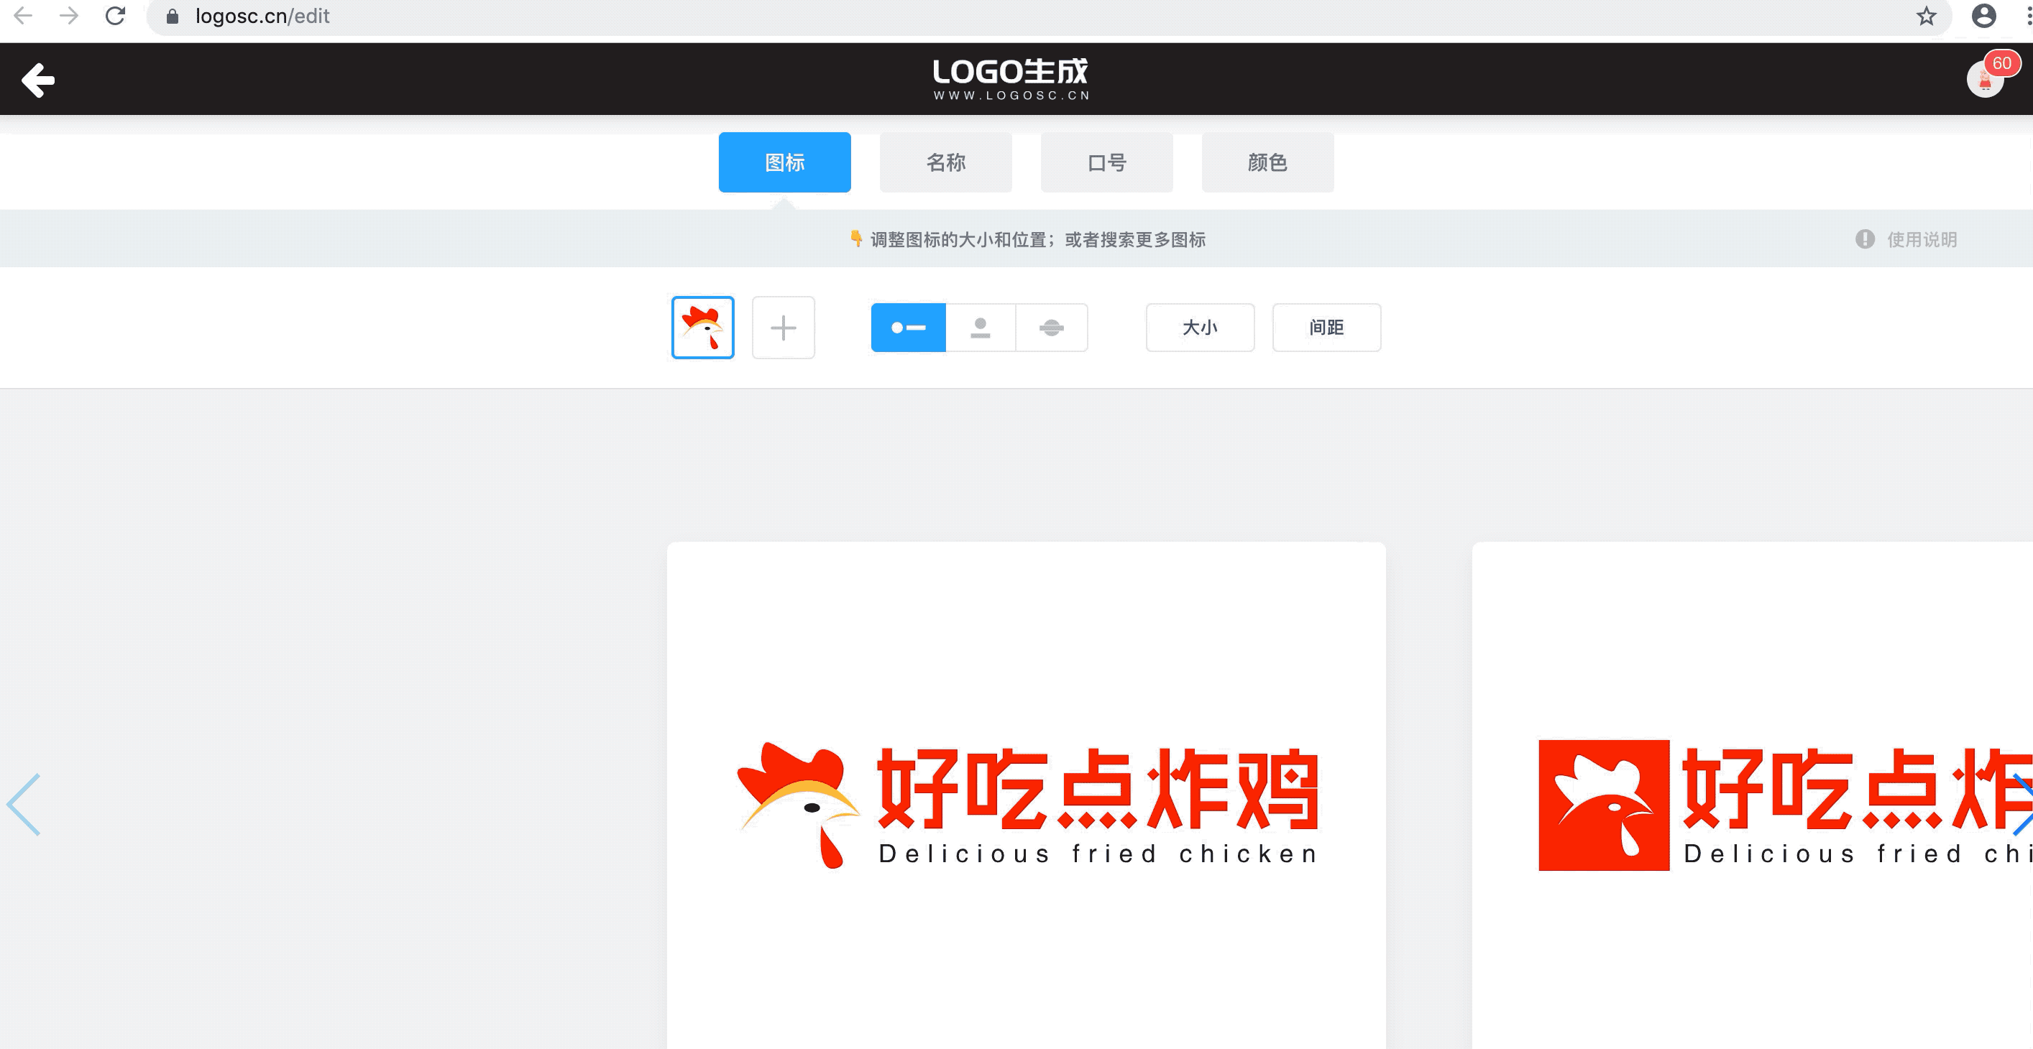2033x1049 pixels.
Task: Click the white back arrow in header
Action: pyautogui.click(x=37, y=80)
